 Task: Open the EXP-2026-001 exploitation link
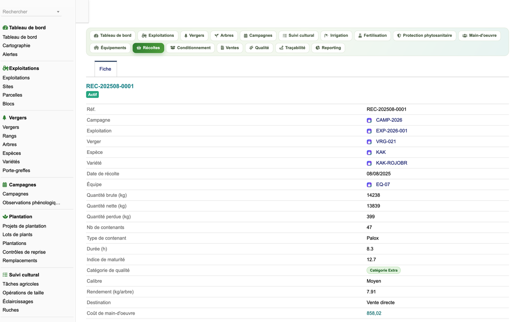coord(392,131)
